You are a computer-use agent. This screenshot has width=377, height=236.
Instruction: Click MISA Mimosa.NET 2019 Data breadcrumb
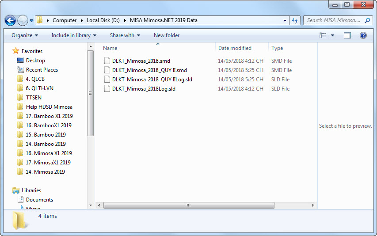pos(164,20)
